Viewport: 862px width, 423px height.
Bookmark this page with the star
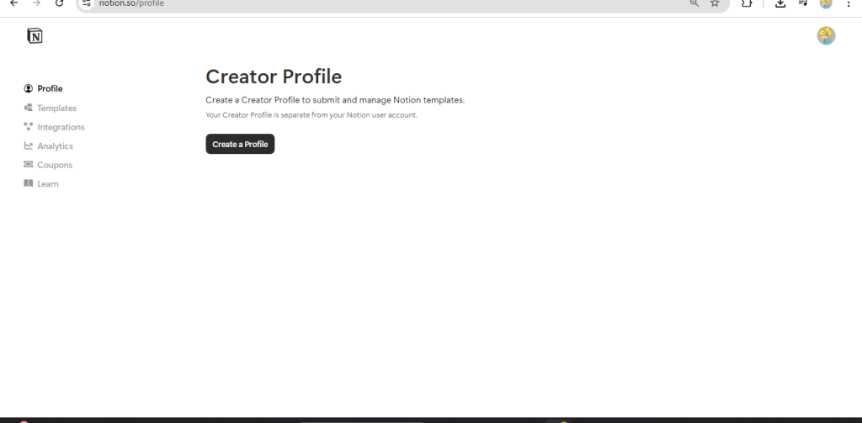coord(715,3)
